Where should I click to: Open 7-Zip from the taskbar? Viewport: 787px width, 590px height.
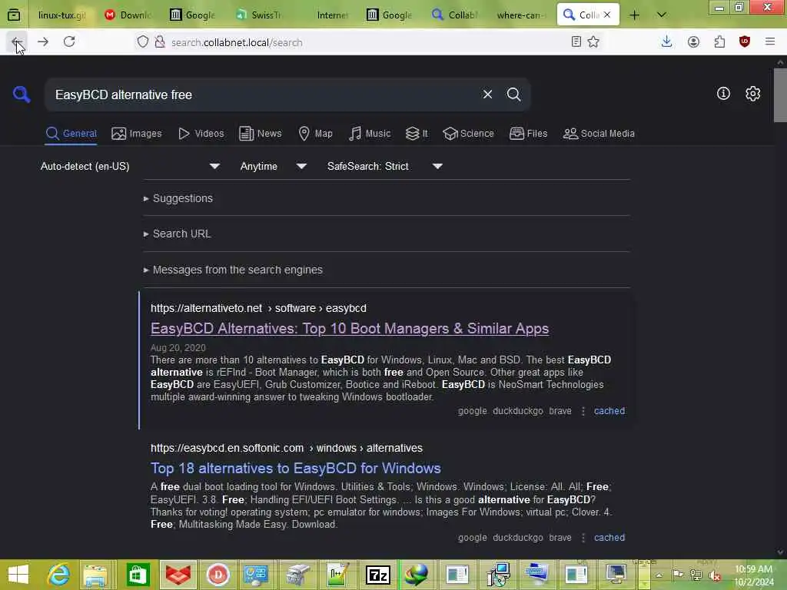(x=378, y=575)
